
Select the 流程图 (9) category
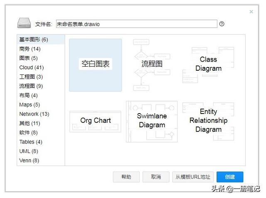31,86
